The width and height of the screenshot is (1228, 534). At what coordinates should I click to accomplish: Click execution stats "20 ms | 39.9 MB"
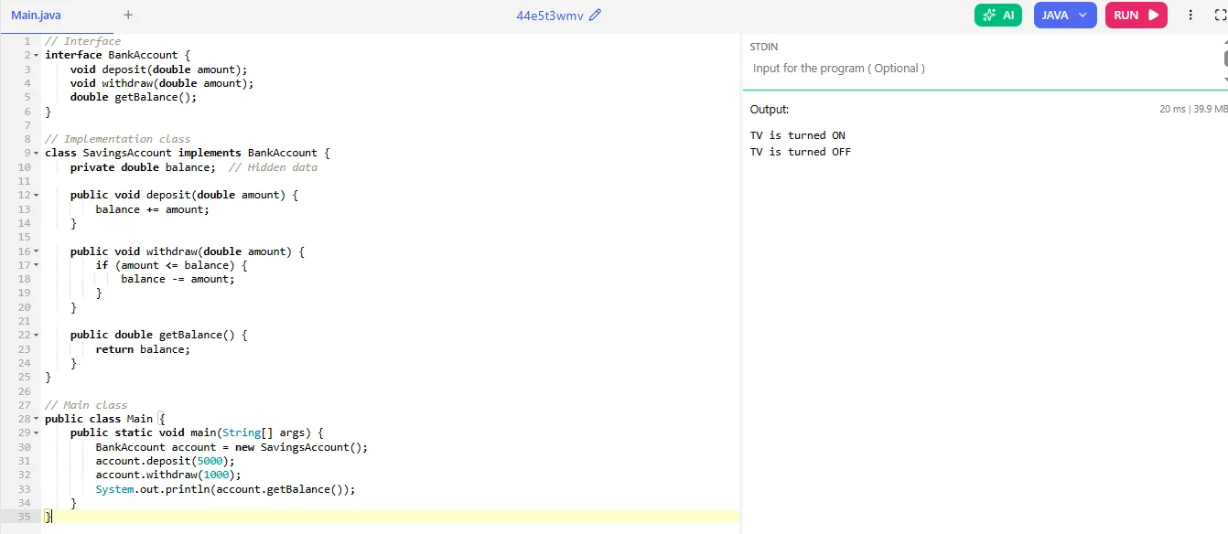1193,110
